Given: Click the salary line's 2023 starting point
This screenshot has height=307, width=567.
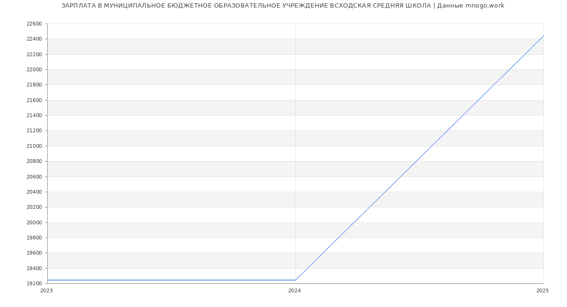Looking at the screenshot, I should pos(48,280).
